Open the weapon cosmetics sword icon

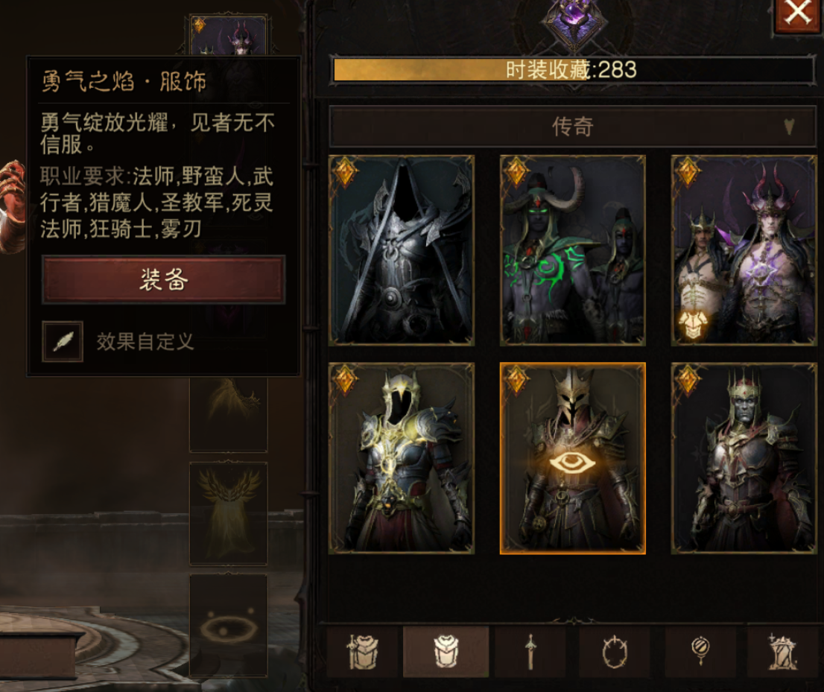coord(530,652)
